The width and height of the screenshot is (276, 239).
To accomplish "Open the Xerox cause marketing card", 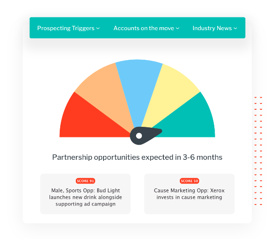I will pyautogui.click(x=190, y=194).
